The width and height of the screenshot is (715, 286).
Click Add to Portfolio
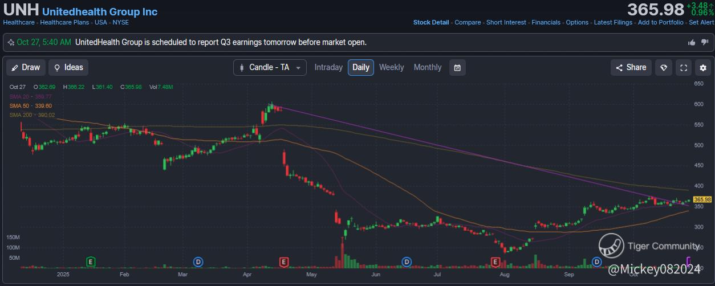[660, 23]
